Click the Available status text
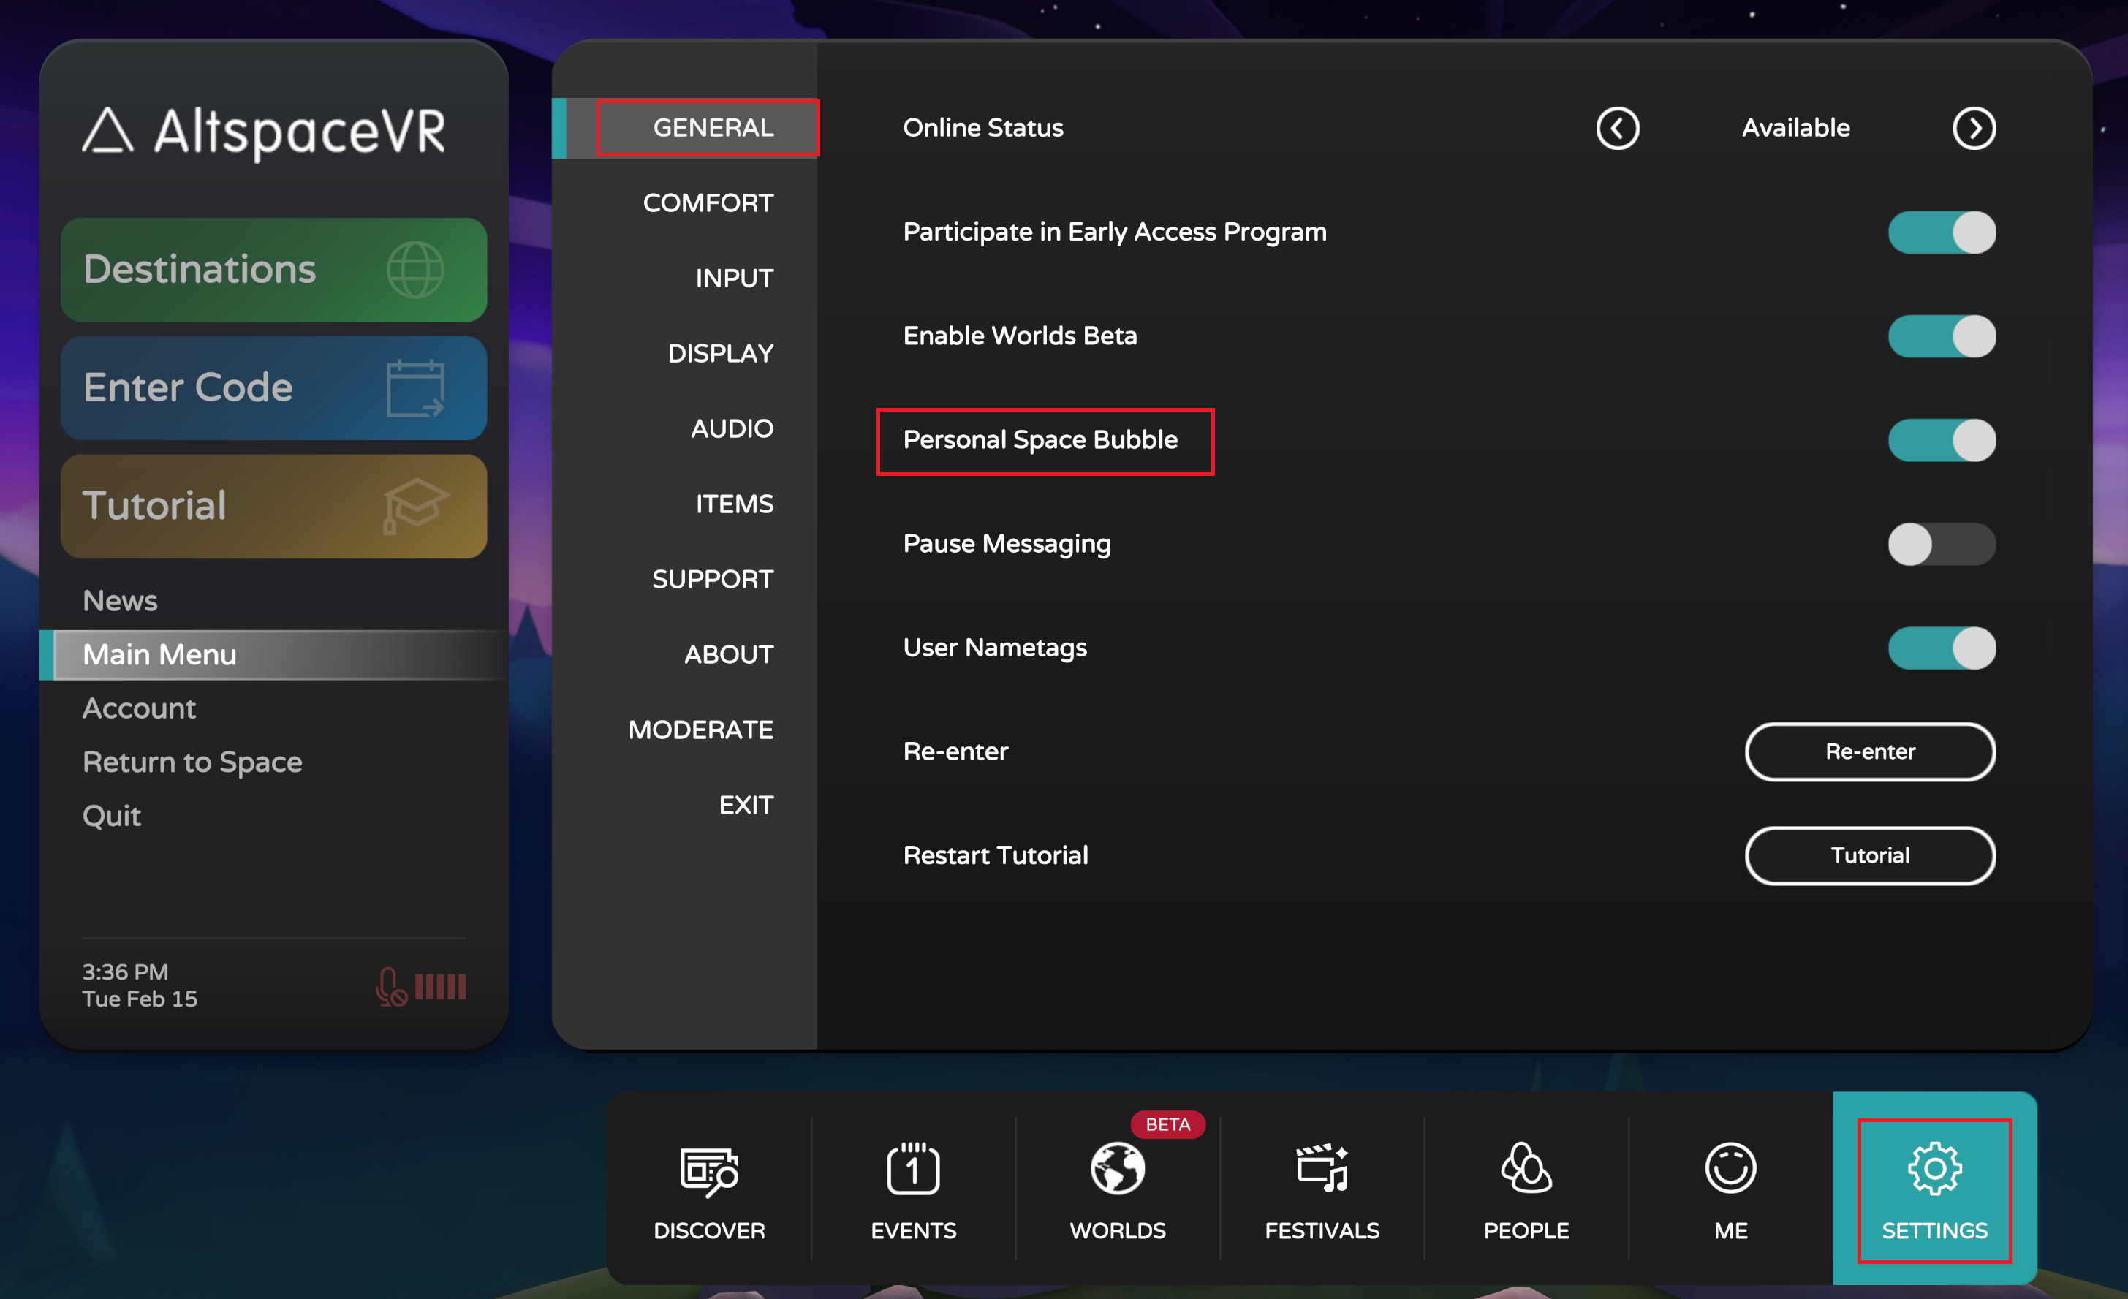Screen dimensions: 2128x1299 [x=1795, y=128]
